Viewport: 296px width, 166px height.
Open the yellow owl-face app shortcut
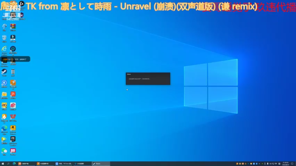pyautogui.click(x=4, y=106)
